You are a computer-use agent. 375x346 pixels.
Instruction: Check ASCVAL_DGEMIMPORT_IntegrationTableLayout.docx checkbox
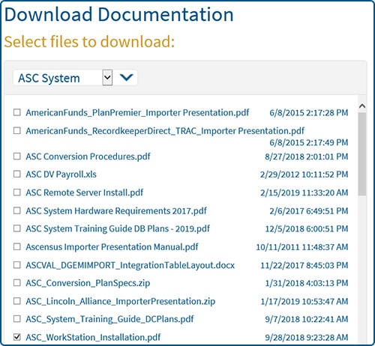tap(17, 265)
